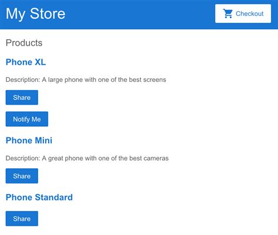Image resolution: width=278 pixels, height=235 pixels.
Task: Click the shopping cart icon
Action: click(228, 13)
